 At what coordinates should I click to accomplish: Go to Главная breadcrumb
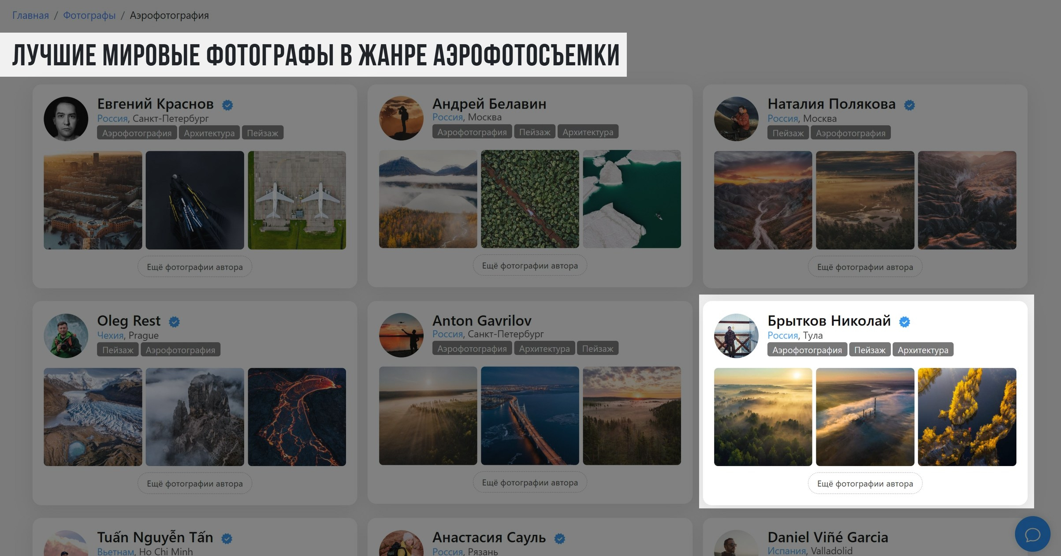pyautogui.click(x=30, y=15)
